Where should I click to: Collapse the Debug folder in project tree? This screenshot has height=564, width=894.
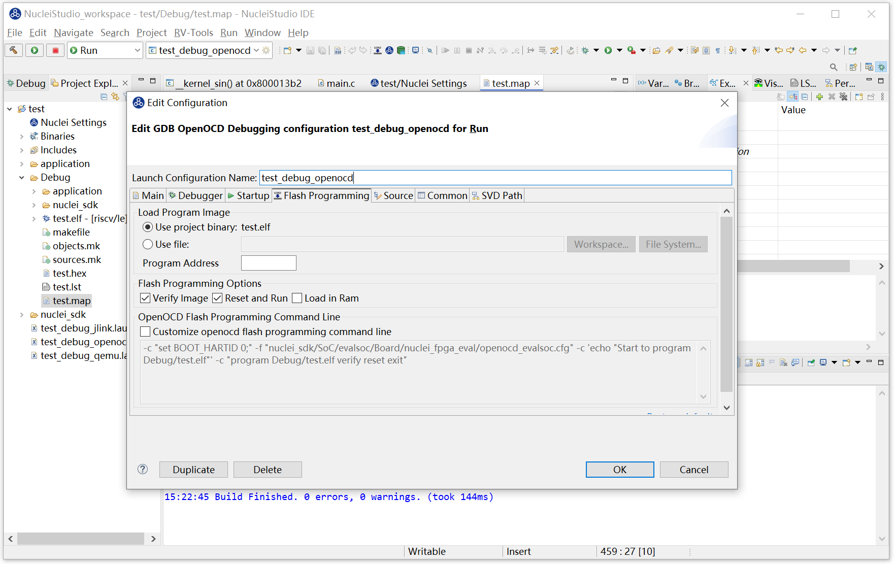click(x=22, y=178)
